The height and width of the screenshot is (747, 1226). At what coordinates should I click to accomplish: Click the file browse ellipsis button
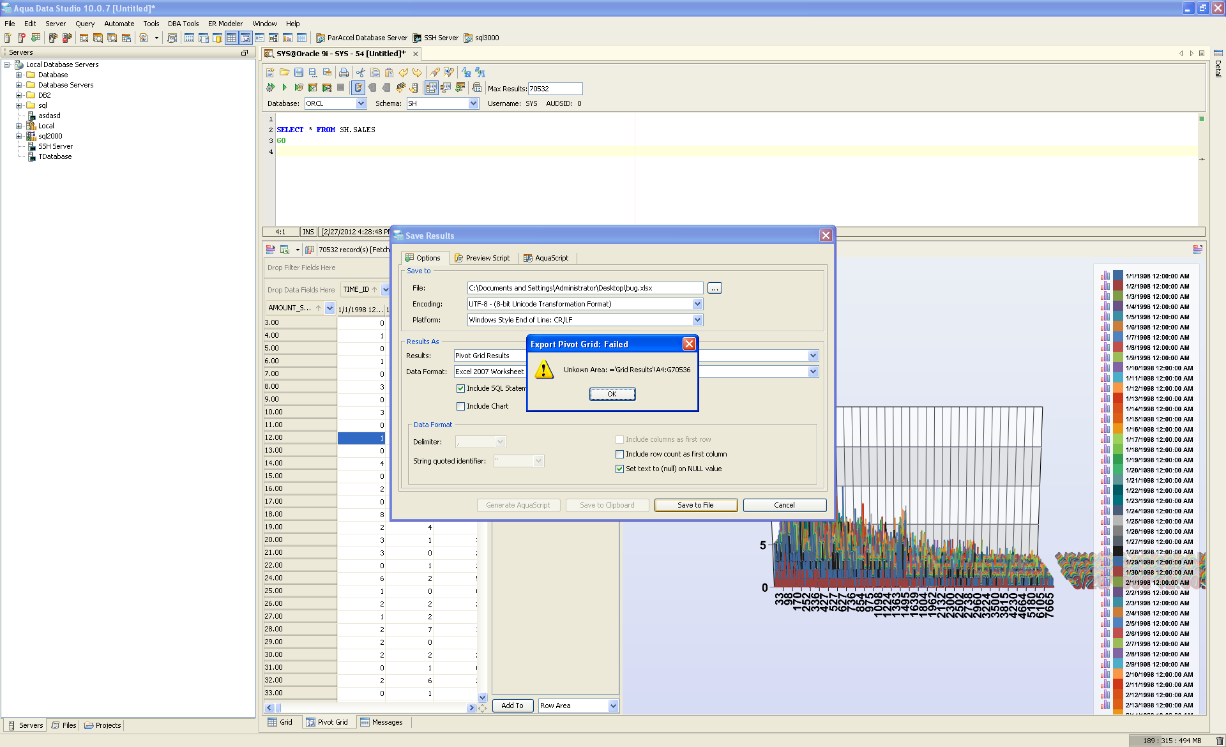pos(715,289)
